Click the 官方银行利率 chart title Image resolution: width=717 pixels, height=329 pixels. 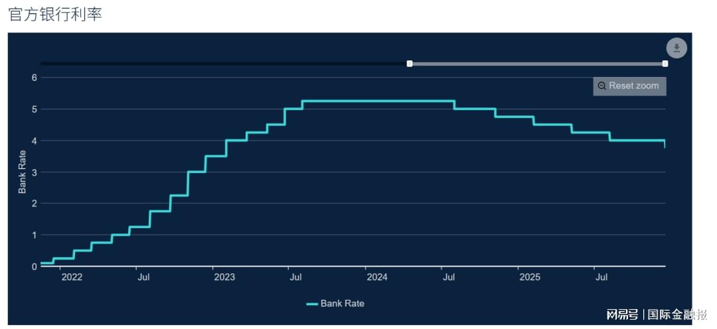(x=55, y=15)
